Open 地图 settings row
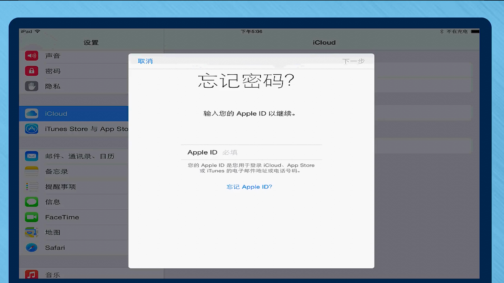504x283 pixels. click(x=74, y=232)
